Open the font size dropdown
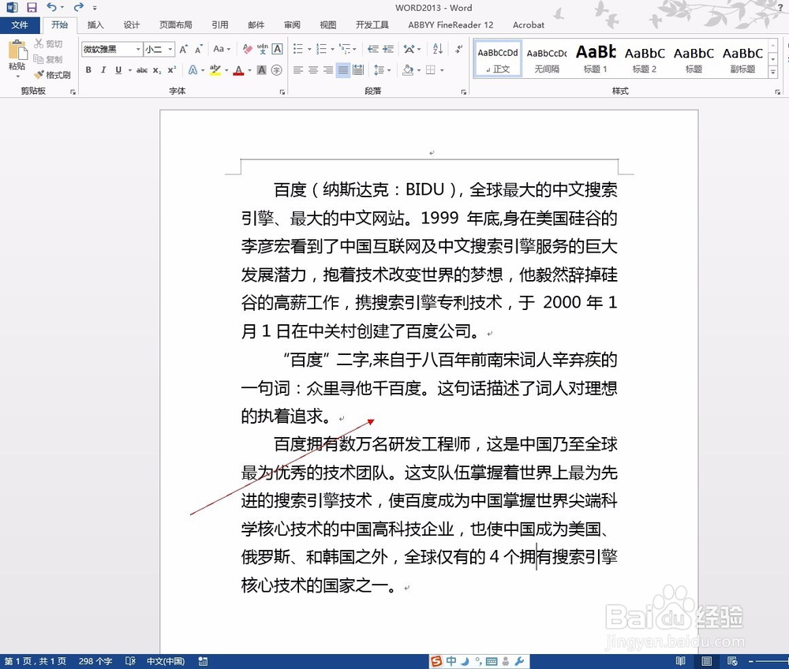Screen dimensions: 789x669 (x=170, y=49)
